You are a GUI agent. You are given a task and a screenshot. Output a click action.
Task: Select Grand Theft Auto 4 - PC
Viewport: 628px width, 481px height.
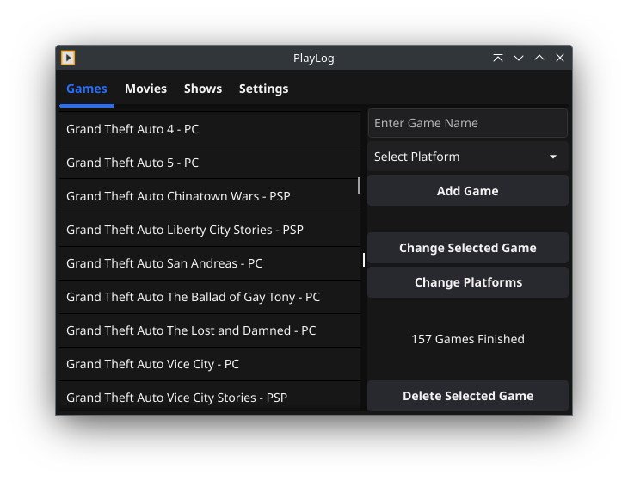(210, 129)
